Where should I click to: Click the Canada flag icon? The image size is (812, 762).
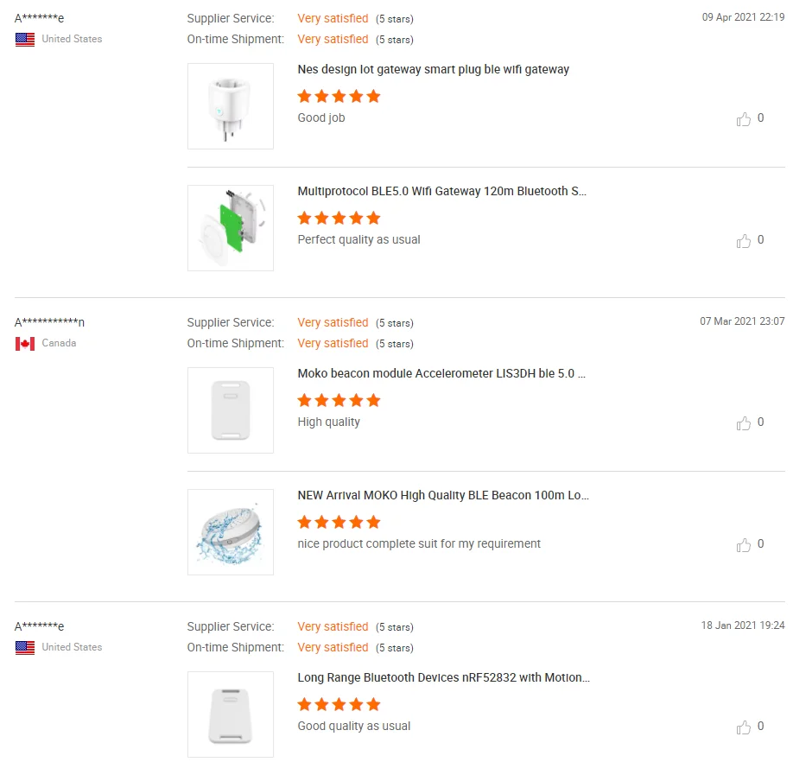click(25, 344)
